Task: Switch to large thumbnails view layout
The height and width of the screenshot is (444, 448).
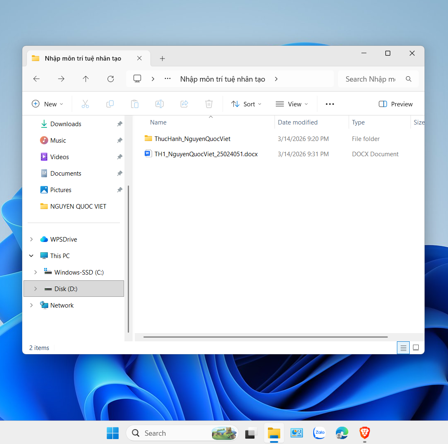Action: [x=416, y=348]
